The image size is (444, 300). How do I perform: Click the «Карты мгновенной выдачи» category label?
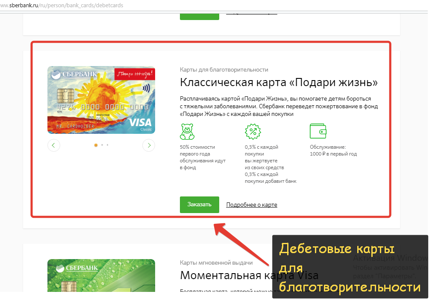point(216,262)
